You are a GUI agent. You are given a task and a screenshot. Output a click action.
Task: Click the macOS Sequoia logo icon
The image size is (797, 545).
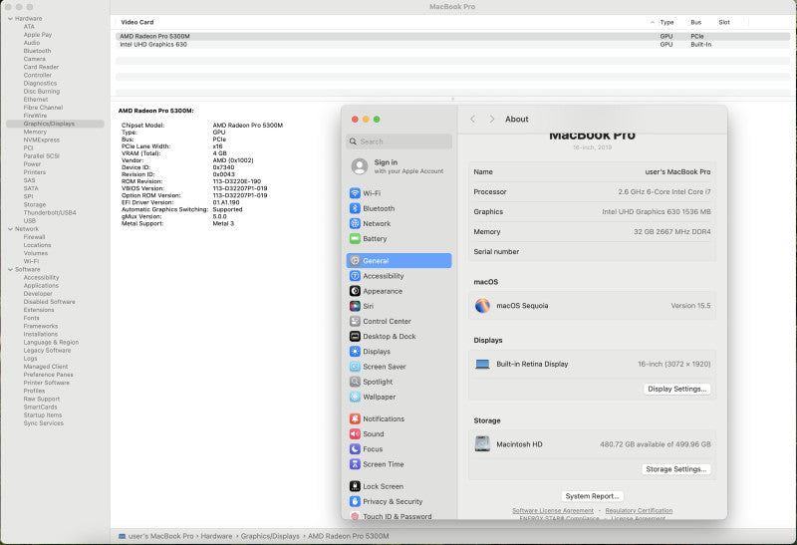point(482,306)
